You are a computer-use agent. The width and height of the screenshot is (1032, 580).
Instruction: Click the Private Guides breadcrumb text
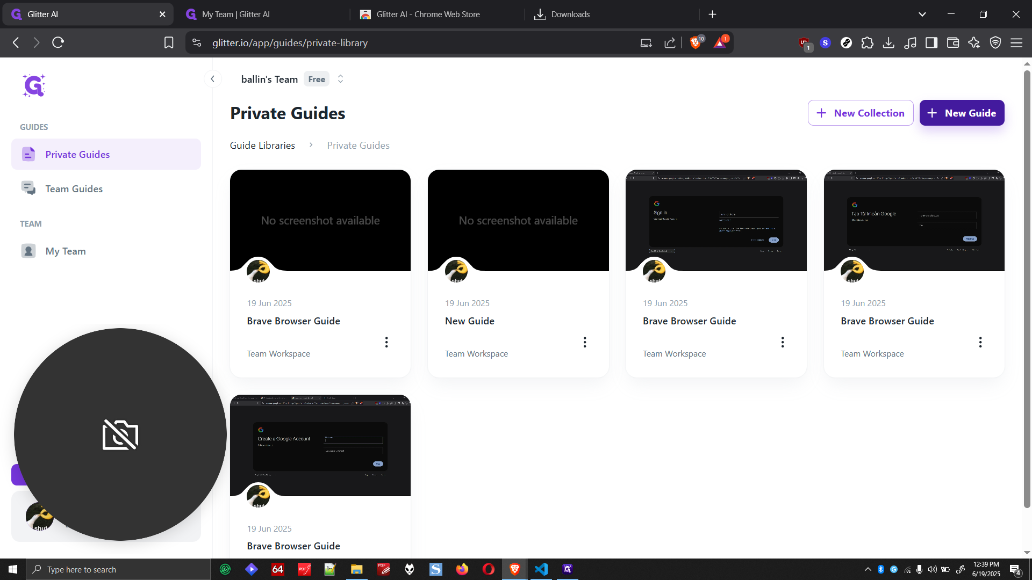pos(358,146)
